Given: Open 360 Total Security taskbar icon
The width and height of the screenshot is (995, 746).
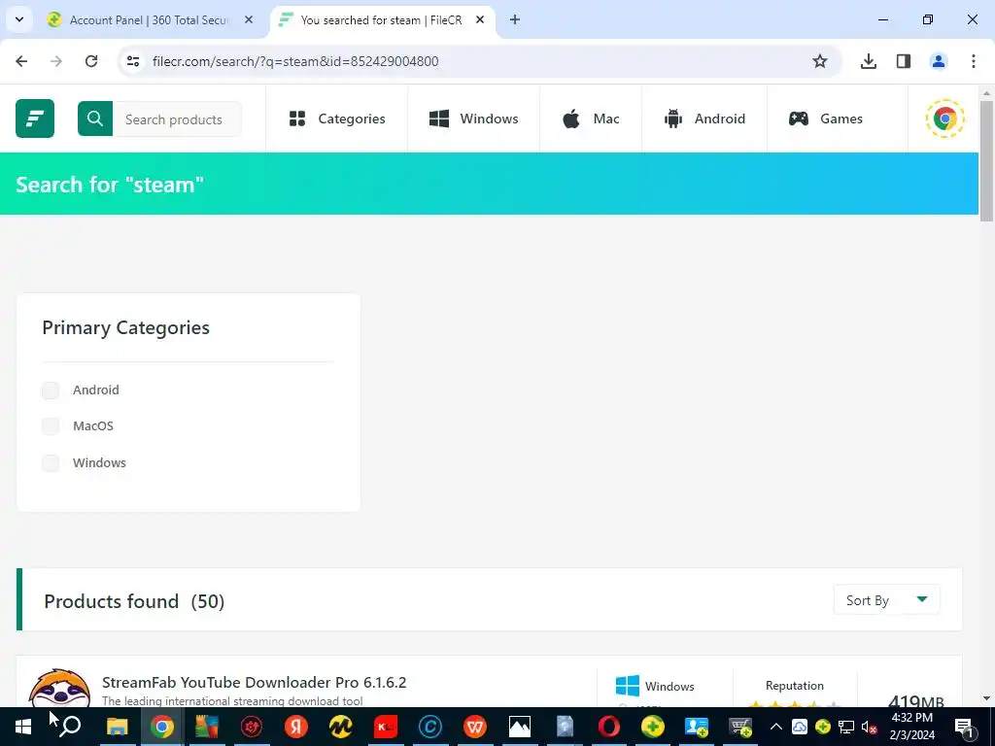Looking at the screenshot, I should coord(653,727).
